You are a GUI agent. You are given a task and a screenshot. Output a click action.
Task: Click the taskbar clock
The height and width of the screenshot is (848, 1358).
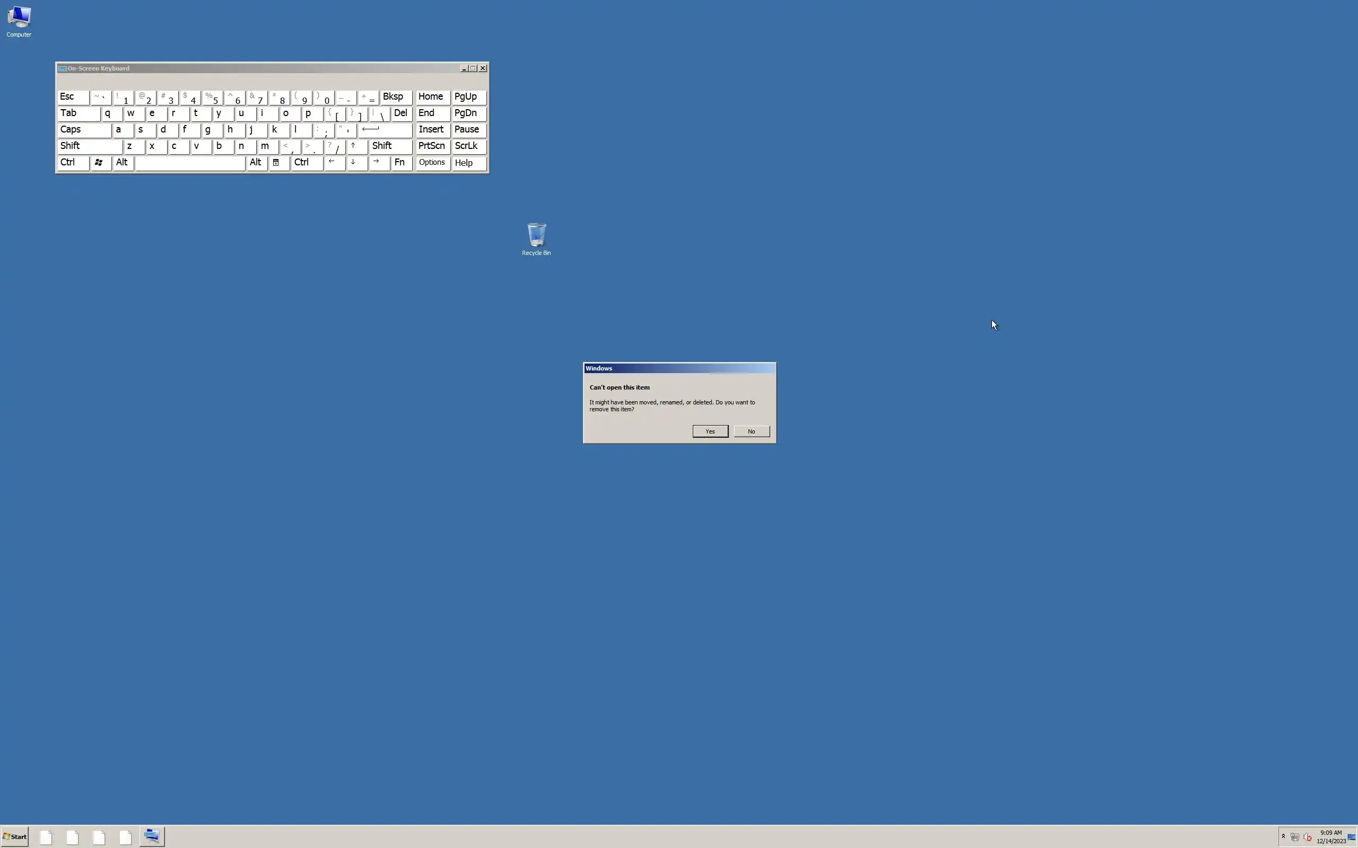1330,836
